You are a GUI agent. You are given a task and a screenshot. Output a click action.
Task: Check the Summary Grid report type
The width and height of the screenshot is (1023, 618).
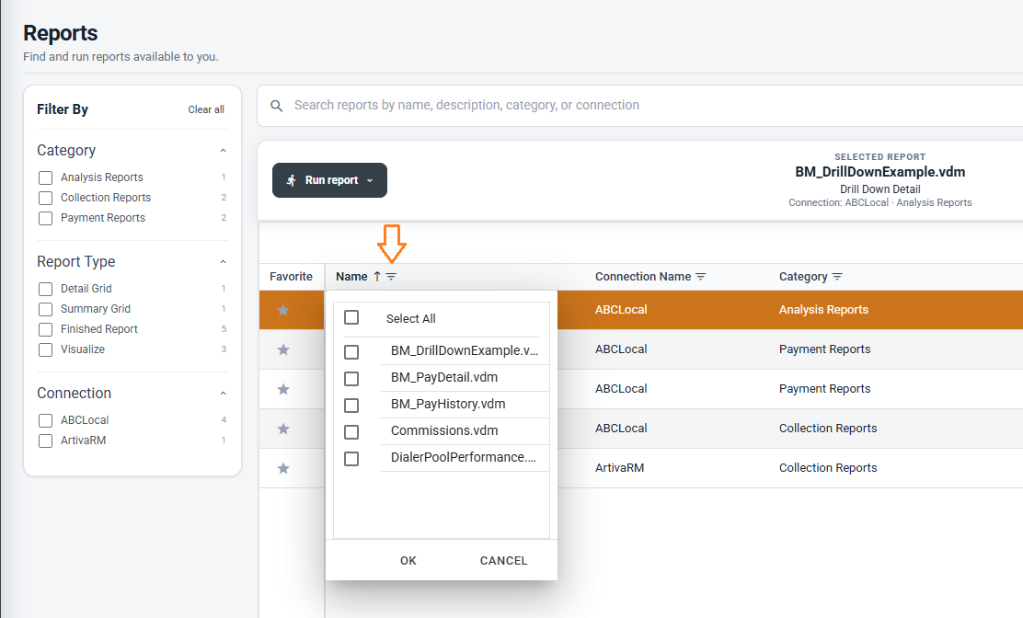coord(45,309)
